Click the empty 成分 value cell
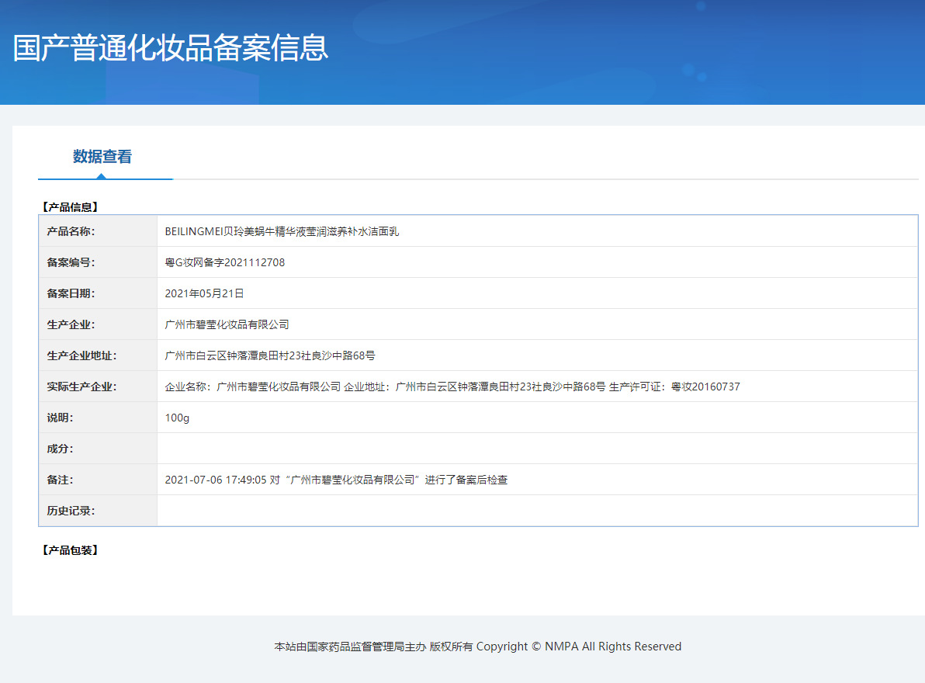 pos(537,449)
